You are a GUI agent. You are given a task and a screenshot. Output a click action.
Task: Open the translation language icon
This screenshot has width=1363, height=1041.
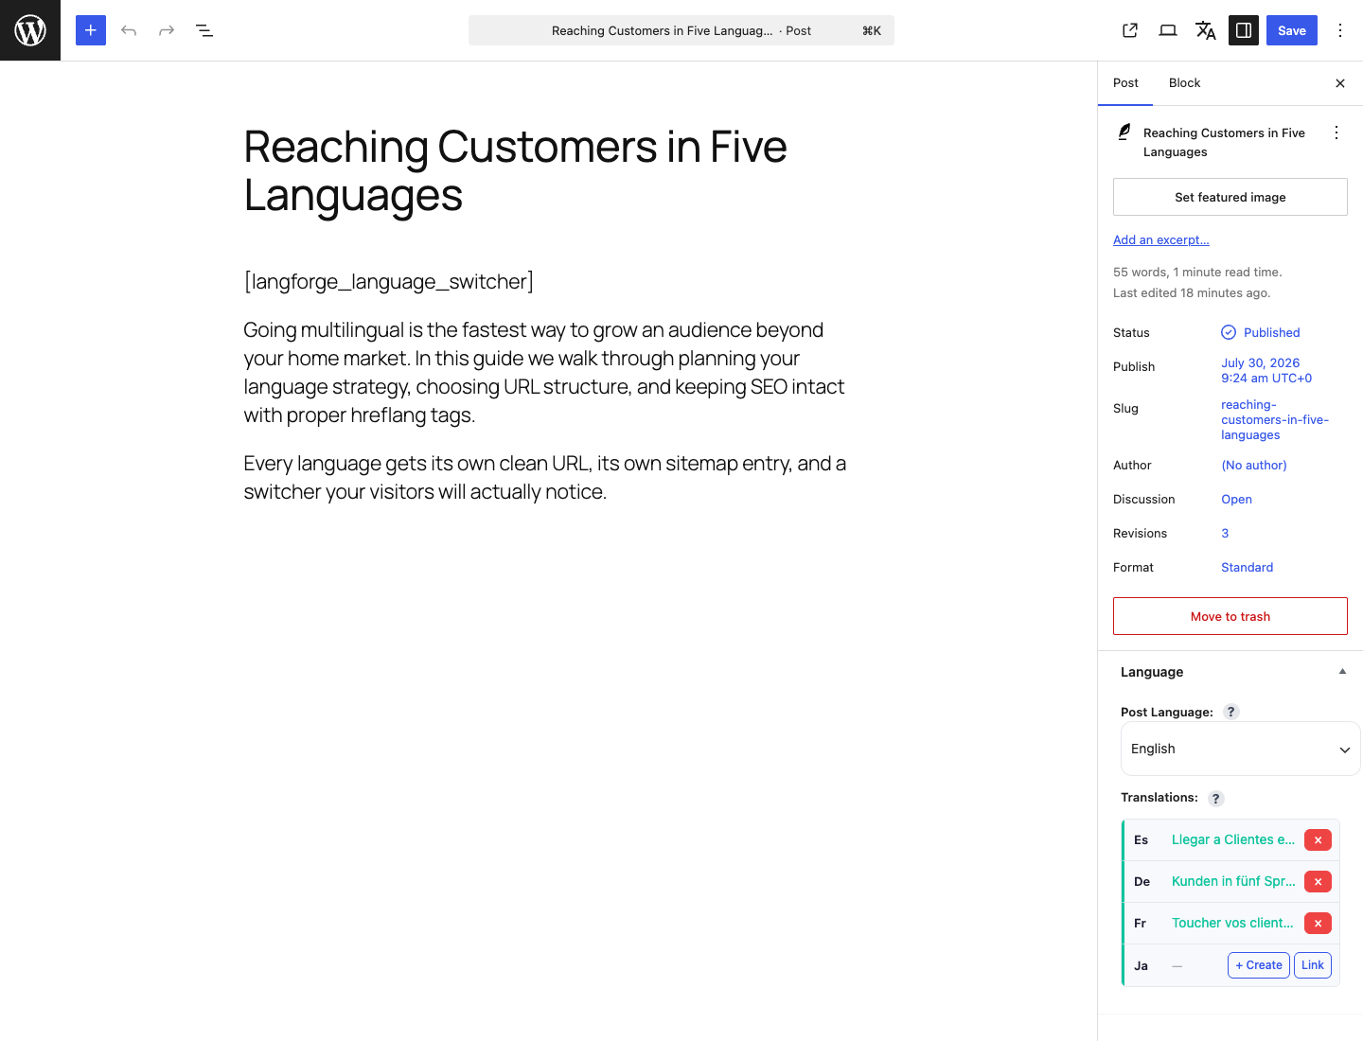click(x=1206, y=30)
